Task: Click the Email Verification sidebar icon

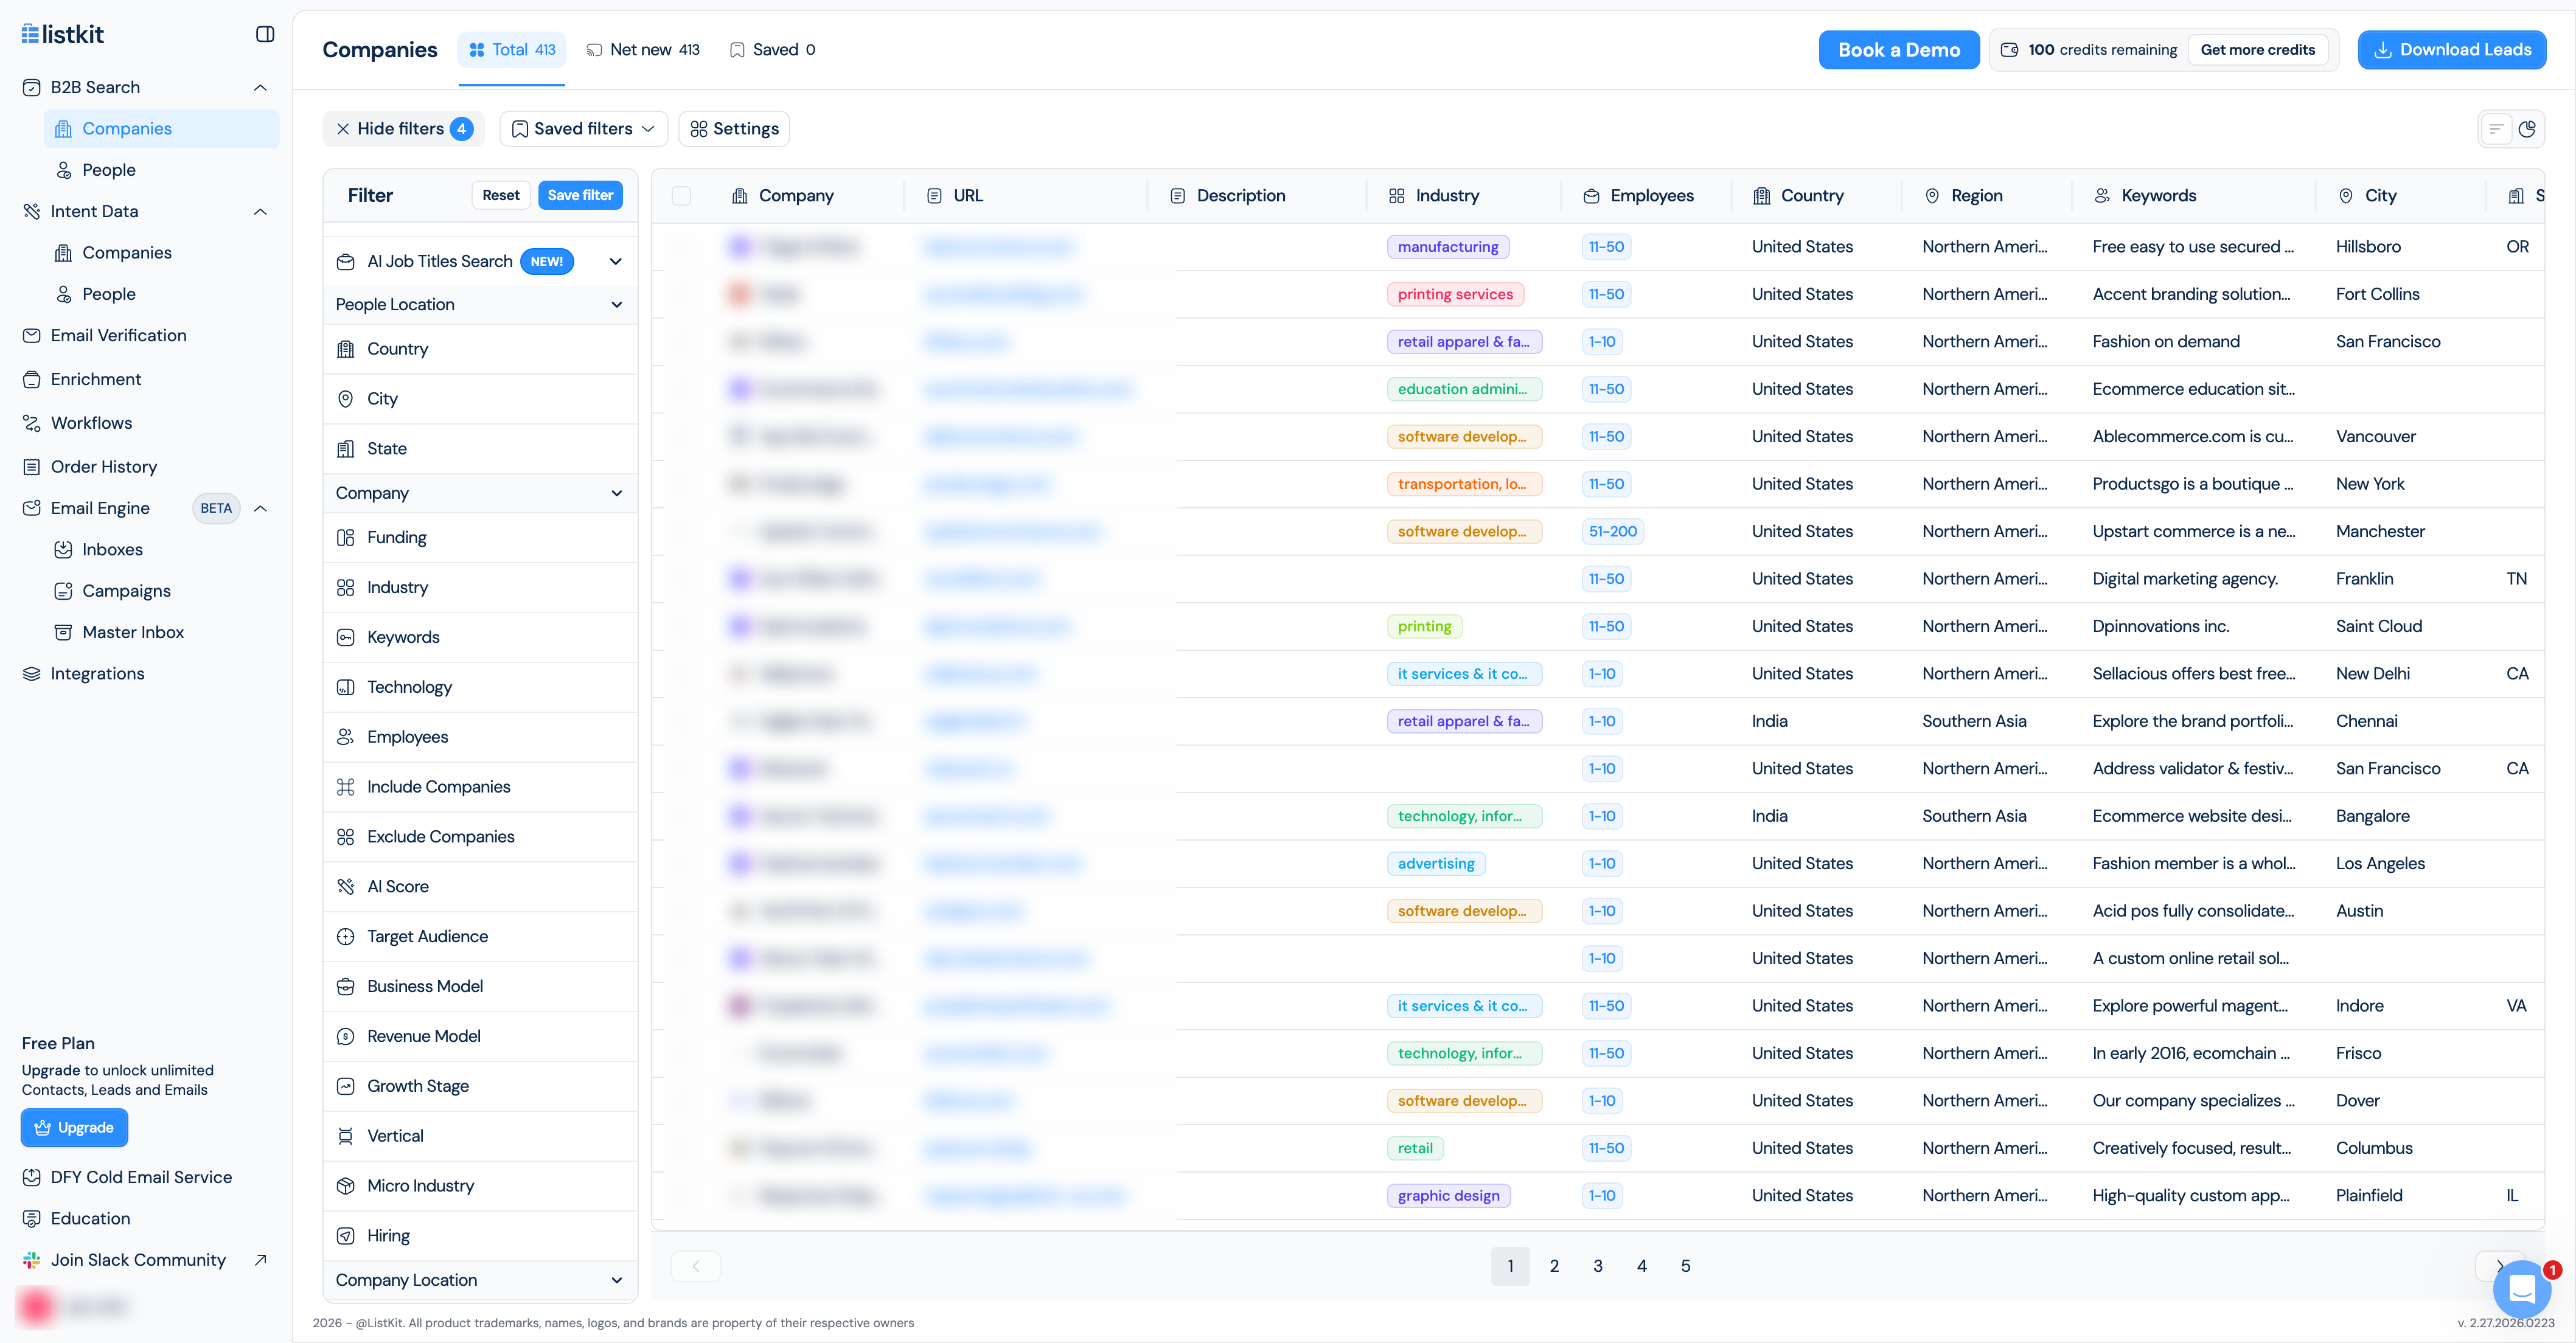Action: [x=31, y=335]
